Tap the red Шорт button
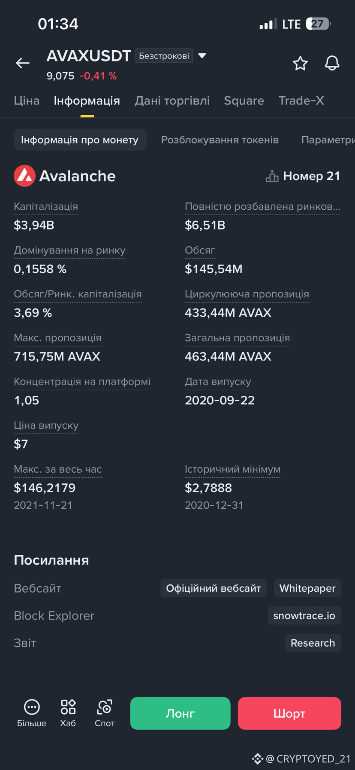The height and width of the screenshot is (770, 355). [x=289, y=713]
